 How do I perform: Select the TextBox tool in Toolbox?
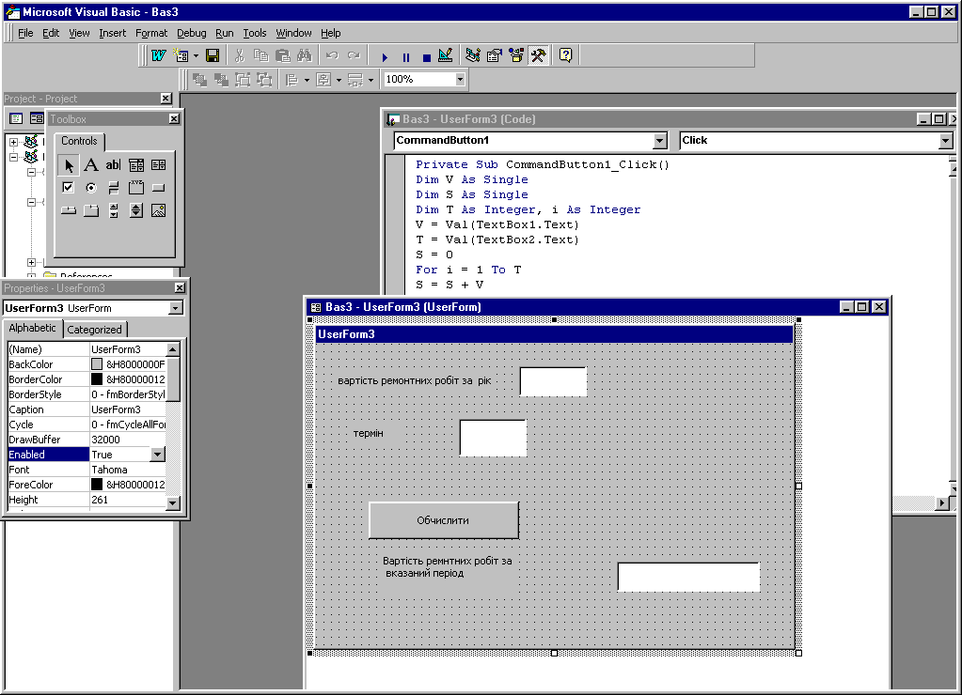(x=114, y=165)
